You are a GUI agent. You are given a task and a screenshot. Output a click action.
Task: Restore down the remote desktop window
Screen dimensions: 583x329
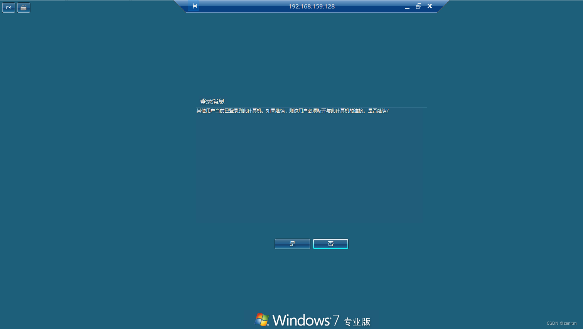click(418, 6)
